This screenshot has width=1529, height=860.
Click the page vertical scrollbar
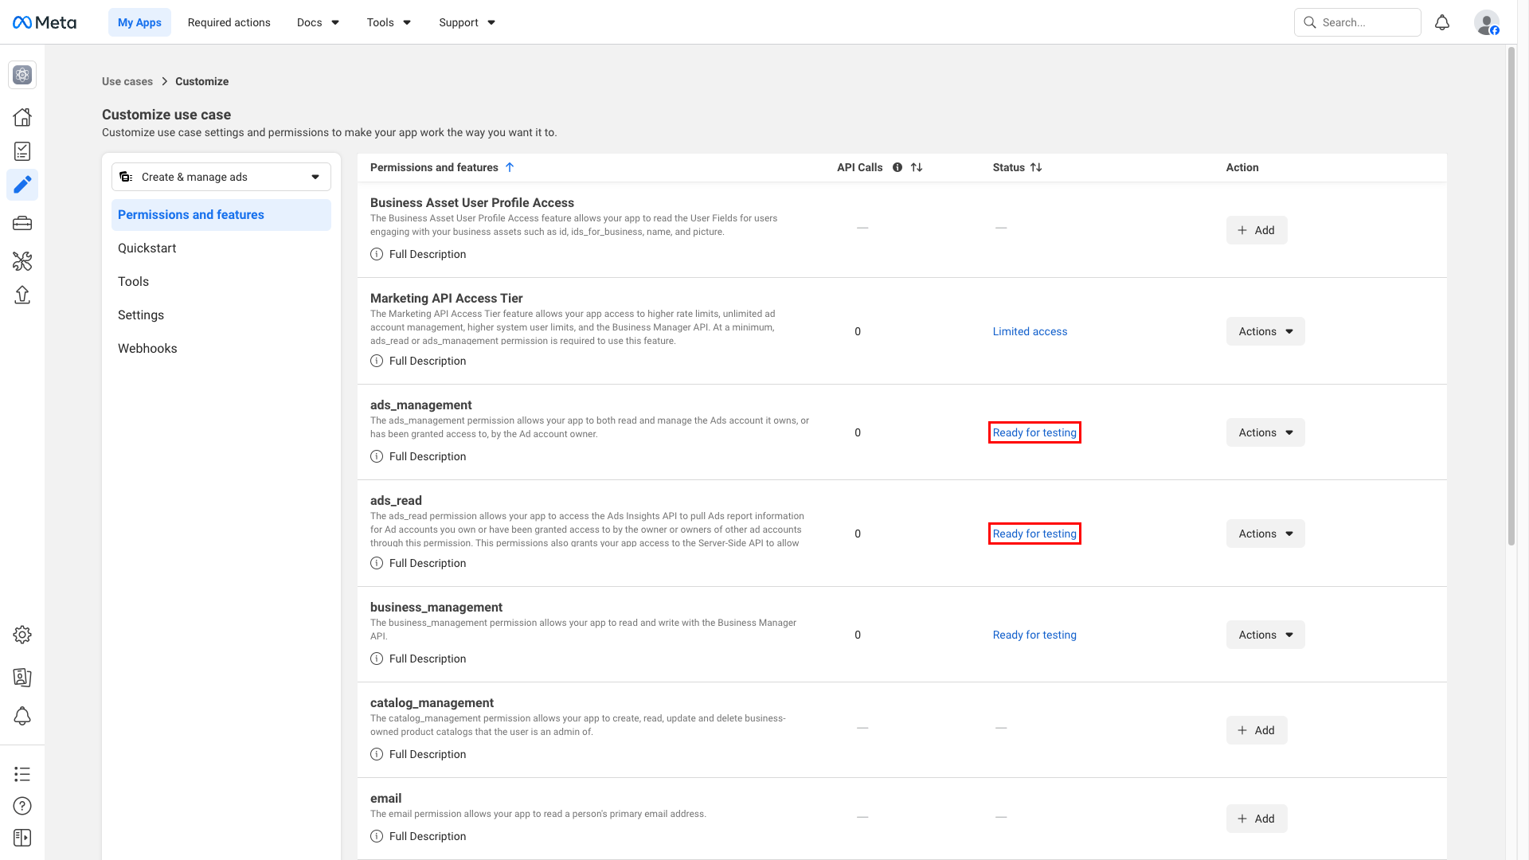point(1511,296)
